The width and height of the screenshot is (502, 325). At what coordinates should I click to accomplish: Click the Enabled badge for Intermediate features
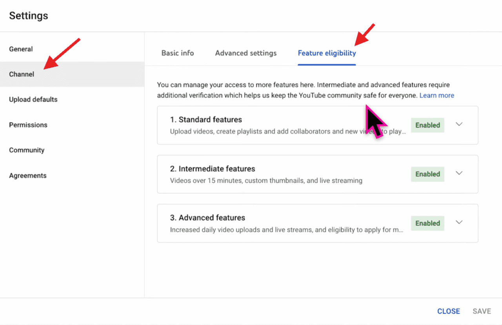427,174
